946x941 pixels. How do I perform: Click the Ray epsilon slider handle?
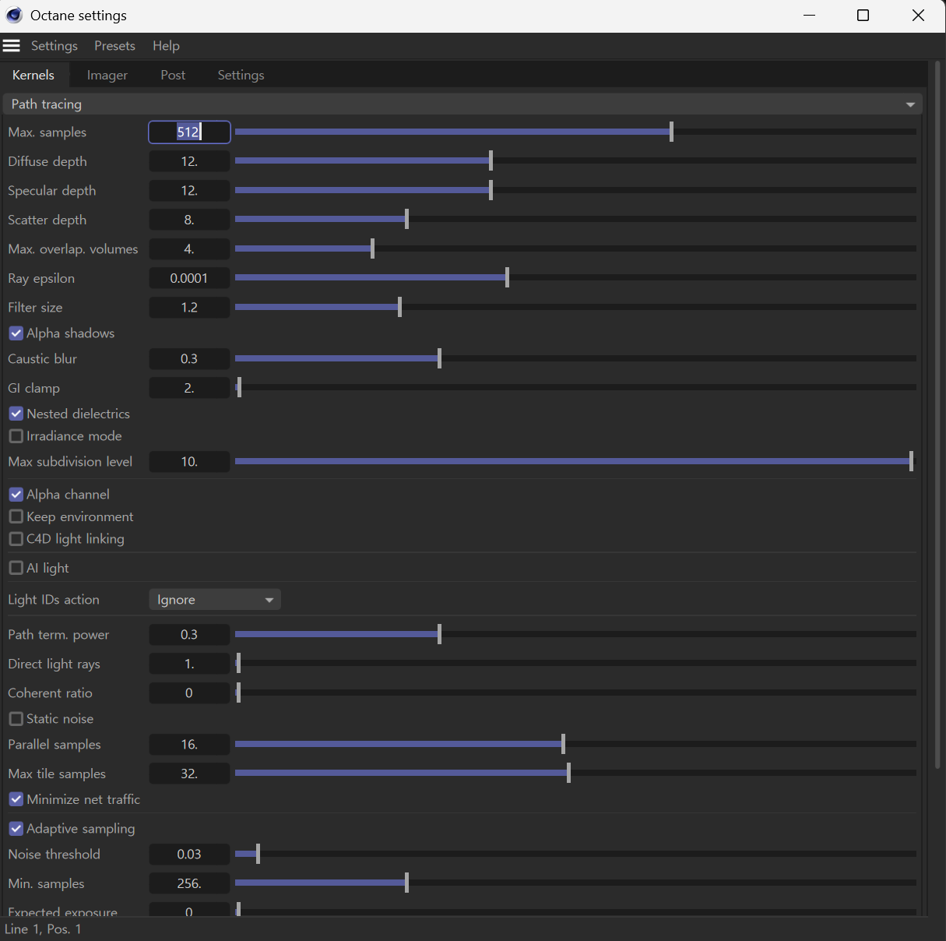click(507, 277)
